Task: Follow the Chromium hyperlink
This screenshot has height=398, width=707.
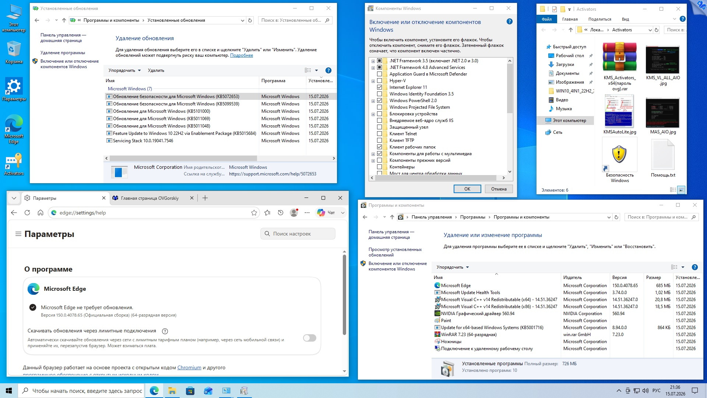Action: pyautogui.click(x=189, y=367)
